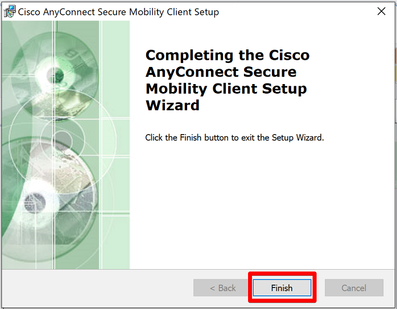Click the orange strip of the background window
Screen dimensions: 397x309
(396, 56)
